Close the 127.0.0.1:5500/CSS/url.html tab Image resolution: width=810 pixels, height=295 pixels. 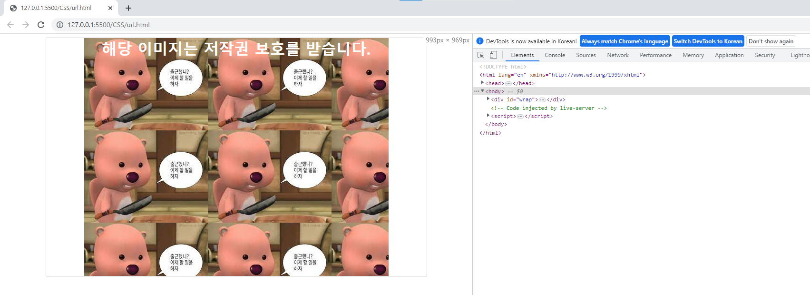point(110,8)
